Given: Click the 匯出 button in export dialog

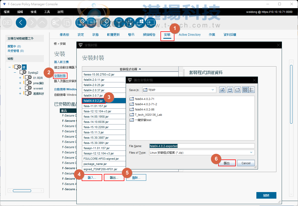Looking at the screenshot, I should [227, 163].
